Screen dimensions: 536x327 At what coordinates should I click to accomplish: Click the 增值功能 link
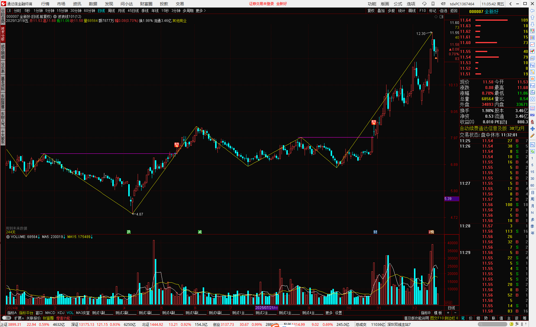pos(63,318)
